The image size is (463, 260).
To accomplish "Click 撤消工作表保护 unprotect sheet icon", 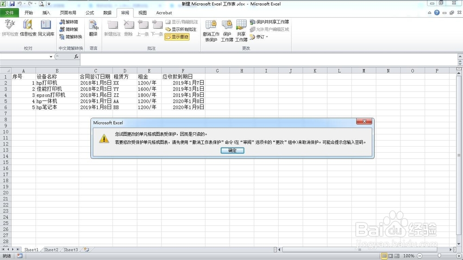I will tap(211, 31).
